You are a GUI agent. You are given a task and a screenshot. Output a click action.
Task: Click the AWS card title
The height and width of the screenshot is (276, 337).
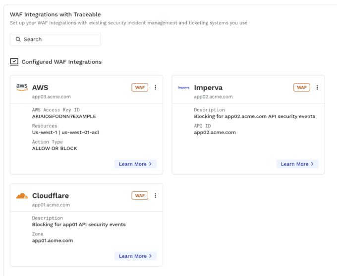40,88
